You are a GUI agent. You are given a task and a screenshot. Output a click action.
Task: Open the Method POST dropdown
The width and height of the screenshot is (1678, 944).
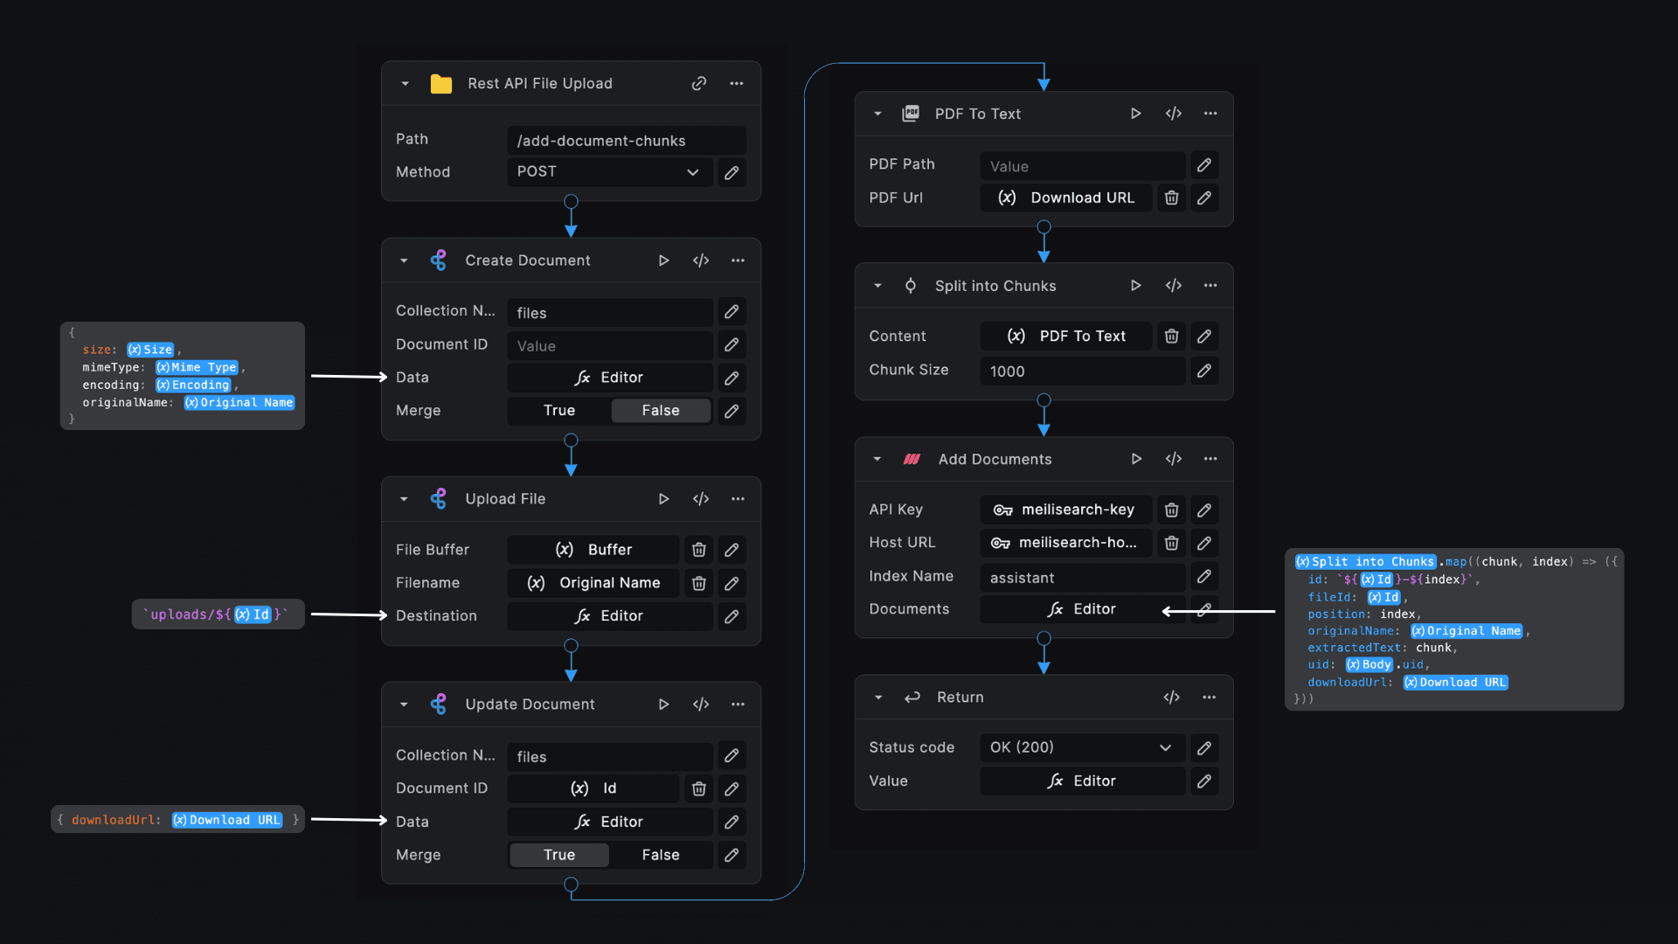610,172
